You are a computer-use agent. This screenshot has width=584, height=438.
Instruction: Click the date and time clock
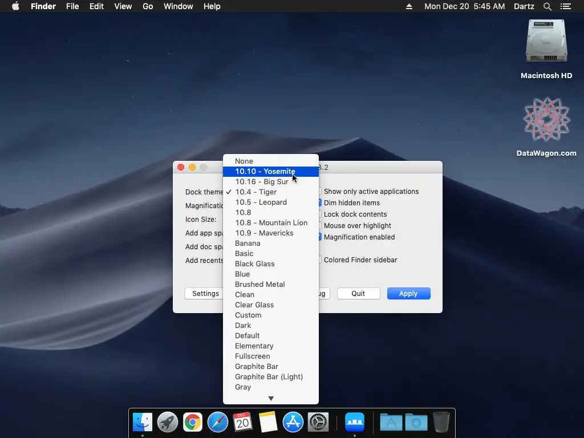(x=464, y=6)
